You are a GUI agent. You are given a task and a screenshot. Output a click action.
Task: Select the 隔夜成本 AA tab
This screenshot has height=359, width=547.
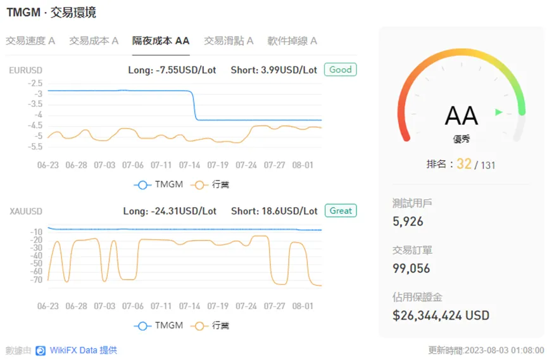pos(161,41)
